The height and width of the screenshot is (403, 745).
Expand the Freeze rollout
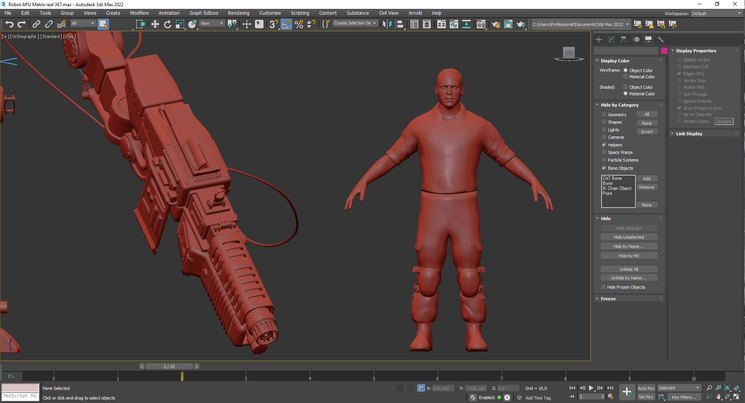608,299
